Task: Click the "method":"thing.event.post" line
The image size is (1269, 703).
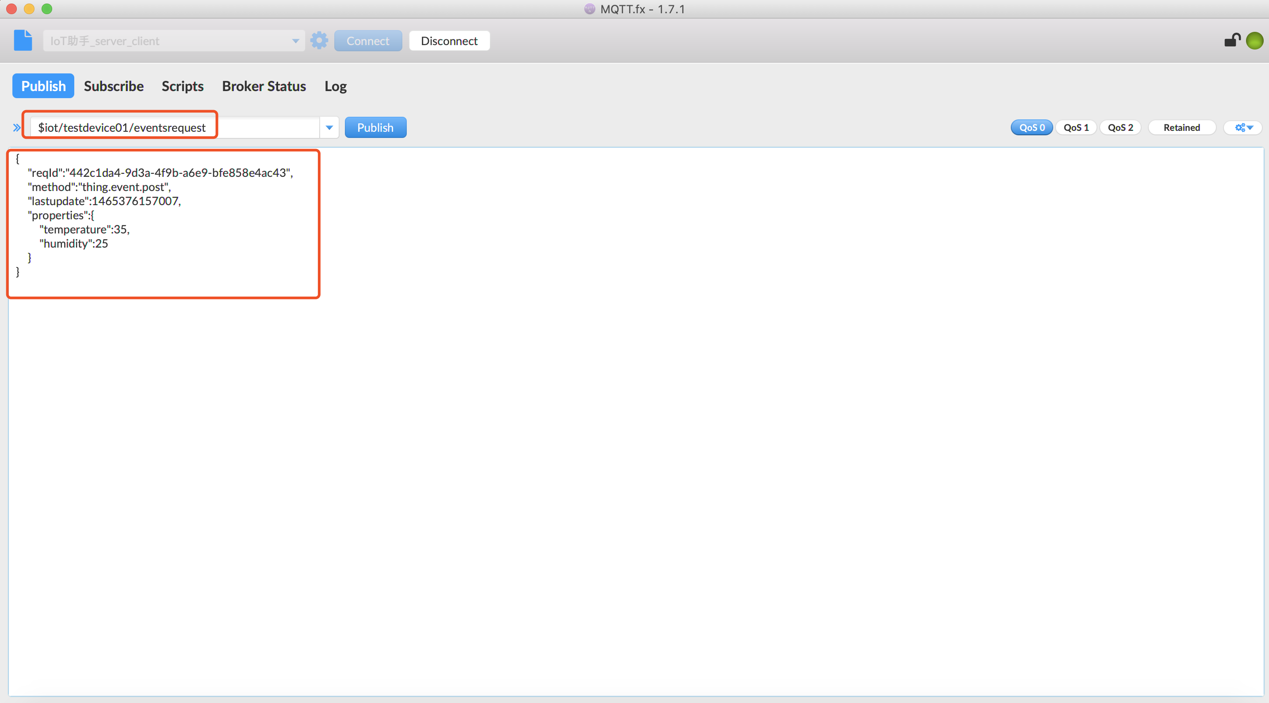Action: point(99,187)
